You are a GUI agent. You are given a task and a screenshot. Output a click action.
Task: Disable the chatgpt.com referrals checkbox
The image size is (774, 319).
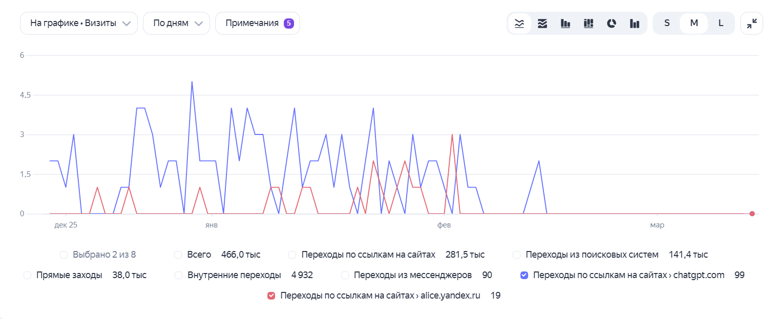tap(524, 275)
